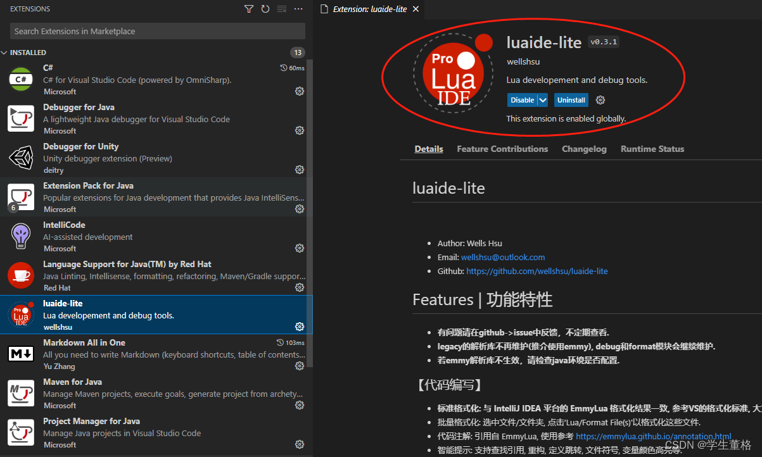Email the author via wellshsu@outlook.com link

coord(503,257)
